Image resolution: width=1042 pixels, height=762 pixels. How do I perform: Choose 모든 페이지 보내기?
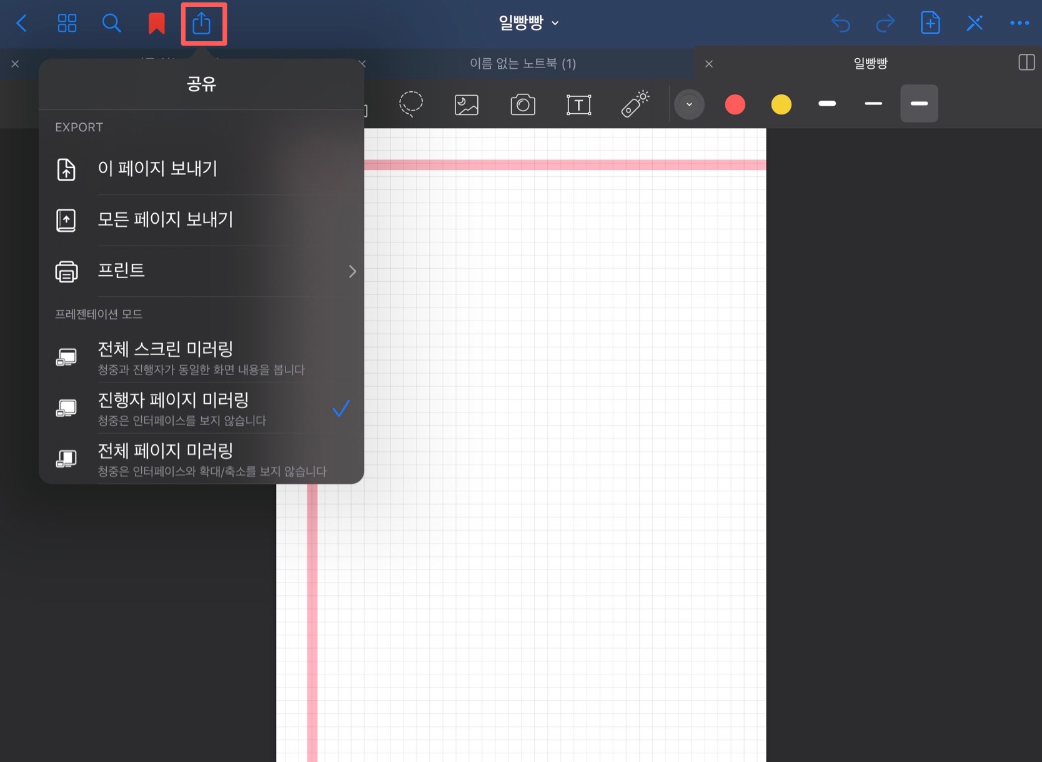point(202,220)
